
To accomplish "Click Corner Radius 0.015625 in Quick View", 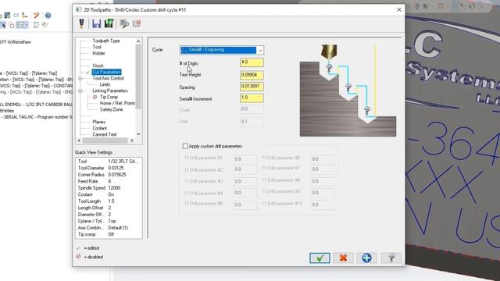I will point(102,175).
